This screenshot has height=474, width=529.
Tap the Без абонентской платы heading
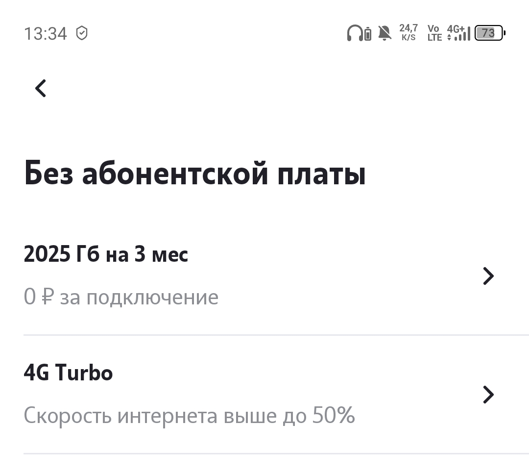[195, 174]
